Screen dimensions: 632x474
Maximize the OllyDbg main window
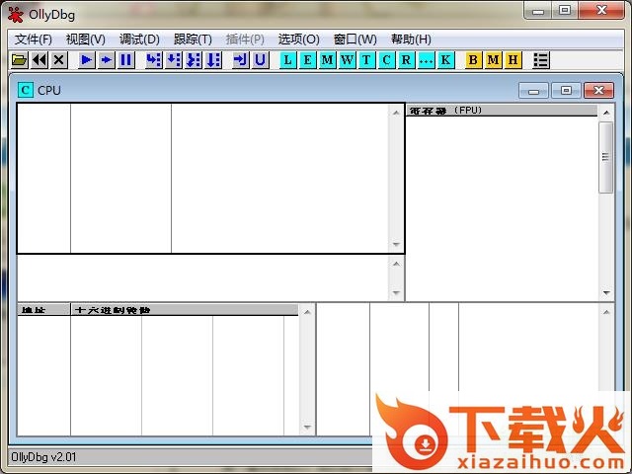(x=565, y=11)
